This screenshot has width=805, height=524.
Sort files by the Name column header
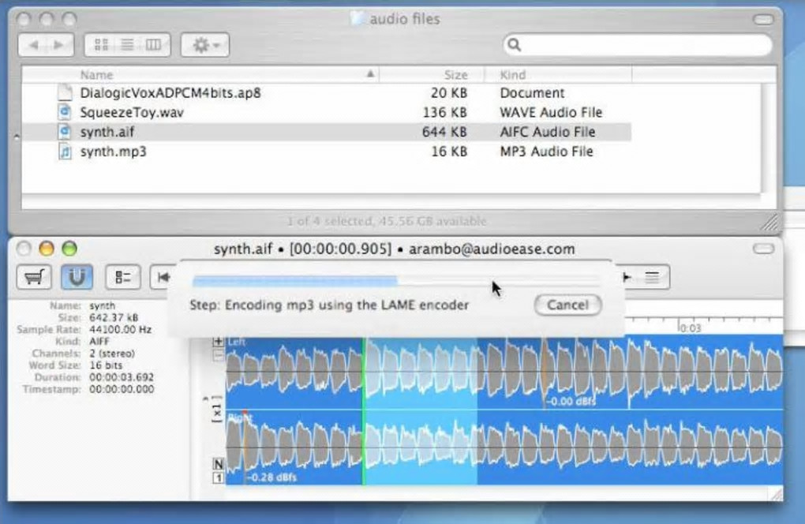pyautogui.click(x=200, y=75)
